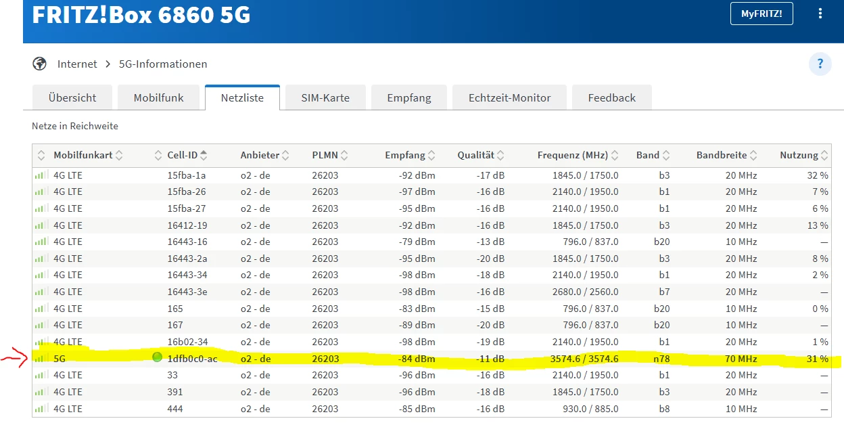The image size is (844, 423).
Task: Click signal bars icon of cell 33
Action: click(41, 375)
